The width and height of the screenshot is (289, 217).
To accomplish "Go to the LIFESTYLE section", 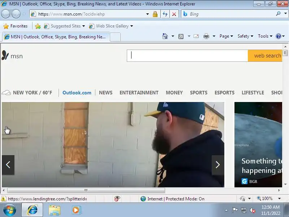I will (x=253, y=93).
